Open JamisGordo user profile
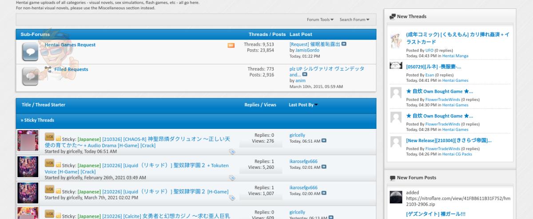This screenshot has width=533, height=219. coord(307,50)
